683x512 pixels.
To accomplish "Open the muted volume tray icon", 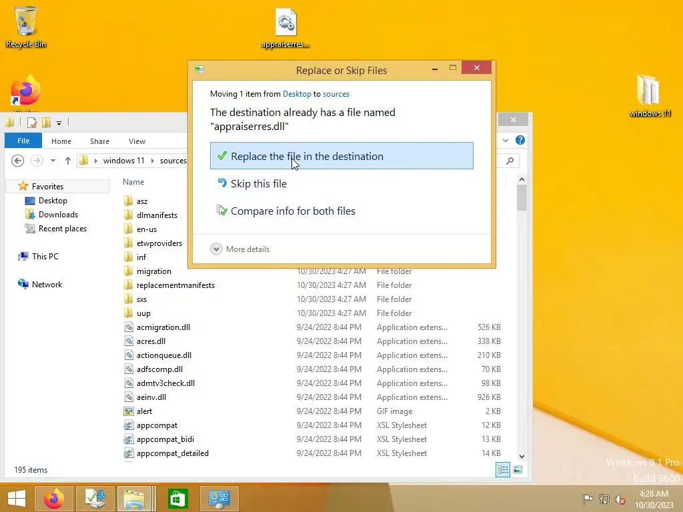I will coord(620,499).
